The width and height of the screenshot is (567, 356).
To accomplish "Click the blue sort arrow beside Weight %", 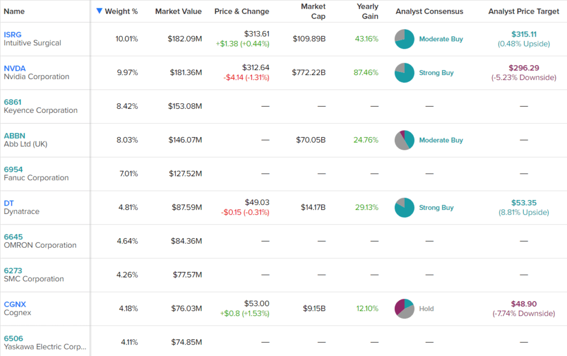I will click(x=99, y=11).
